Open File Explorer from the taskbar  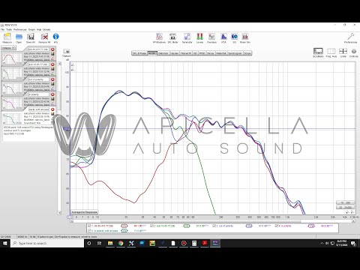(x=110, y=243)
